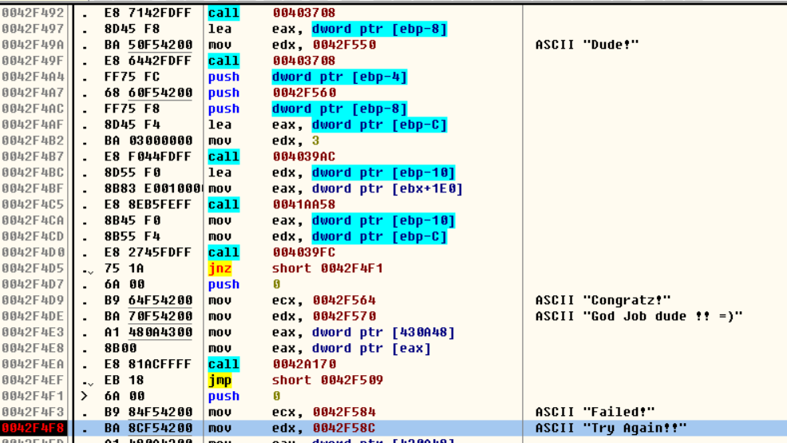Click operand 0042F58C
The height and width of the screenshot is (443, 787).
pos(344,428)
